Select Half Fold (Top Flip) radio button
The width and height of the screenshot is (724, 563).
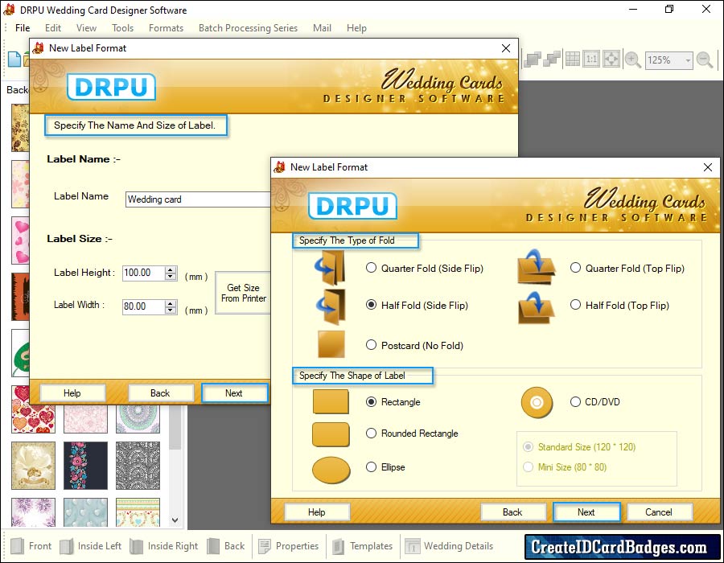[x=575, y=305]
